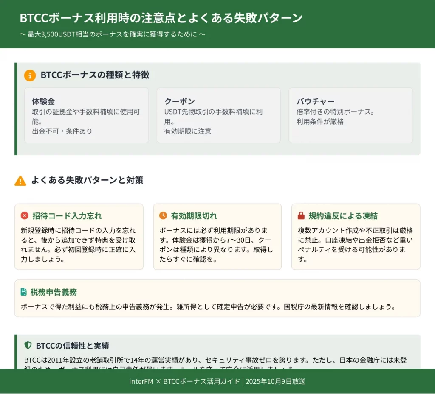Click the red X icon beside 招待コード入力忘れ
Screen dimensions: 435x394
(x=25, y=216)
